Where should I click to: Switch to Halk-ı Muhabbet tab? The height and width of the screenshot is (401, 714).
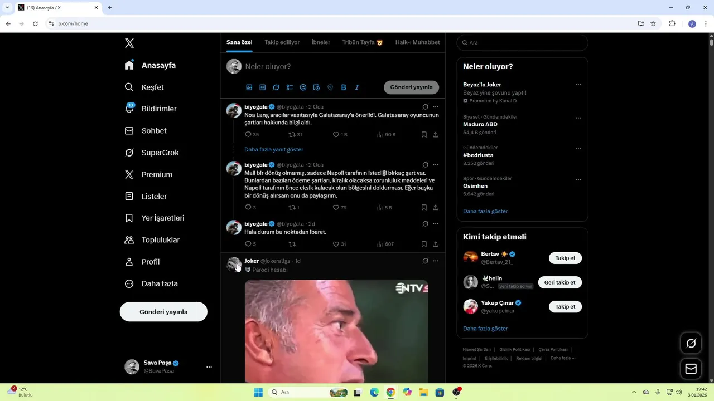tap(417, 42)
